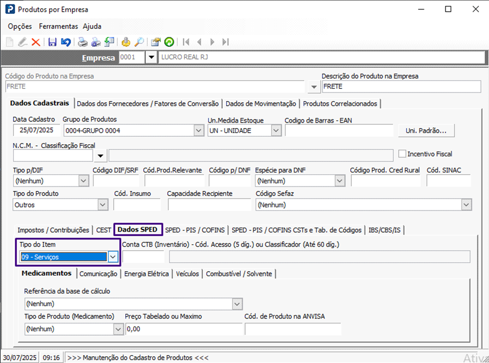This screenshot has height=363, width=489.
Task: Open the Grupo de Produtos dropdown
Action: 199,130
